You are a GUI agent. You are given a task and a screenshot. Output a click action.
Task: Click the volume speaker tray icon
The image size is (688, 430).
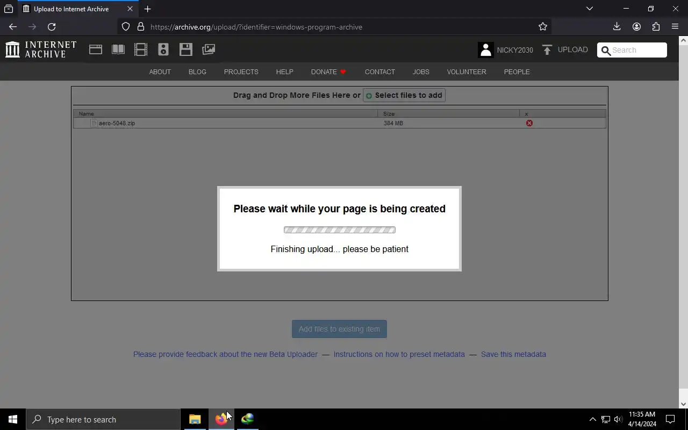pos(618,419)
